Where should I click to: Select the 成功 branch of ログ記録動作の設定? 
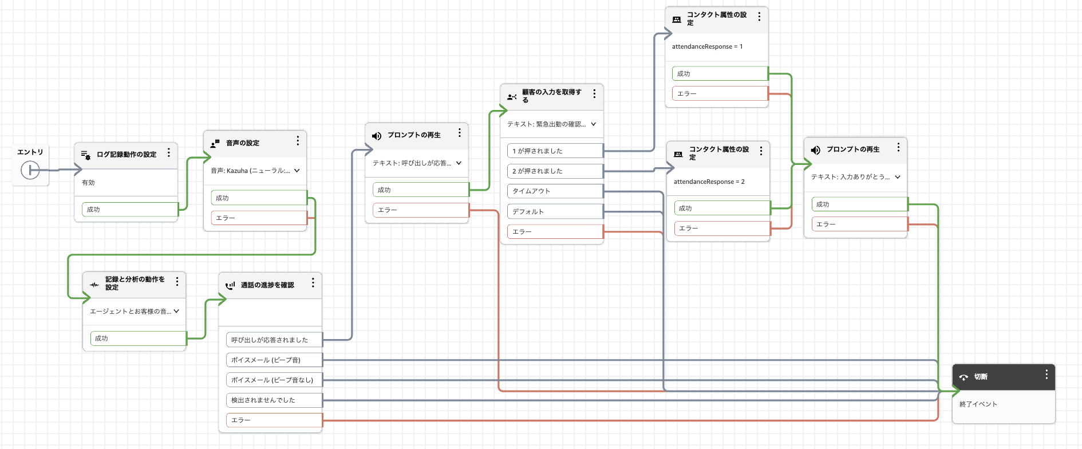[130, 210]
